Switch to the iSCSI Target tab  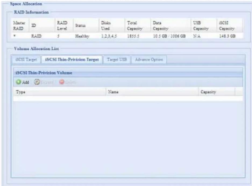(26, 60)
